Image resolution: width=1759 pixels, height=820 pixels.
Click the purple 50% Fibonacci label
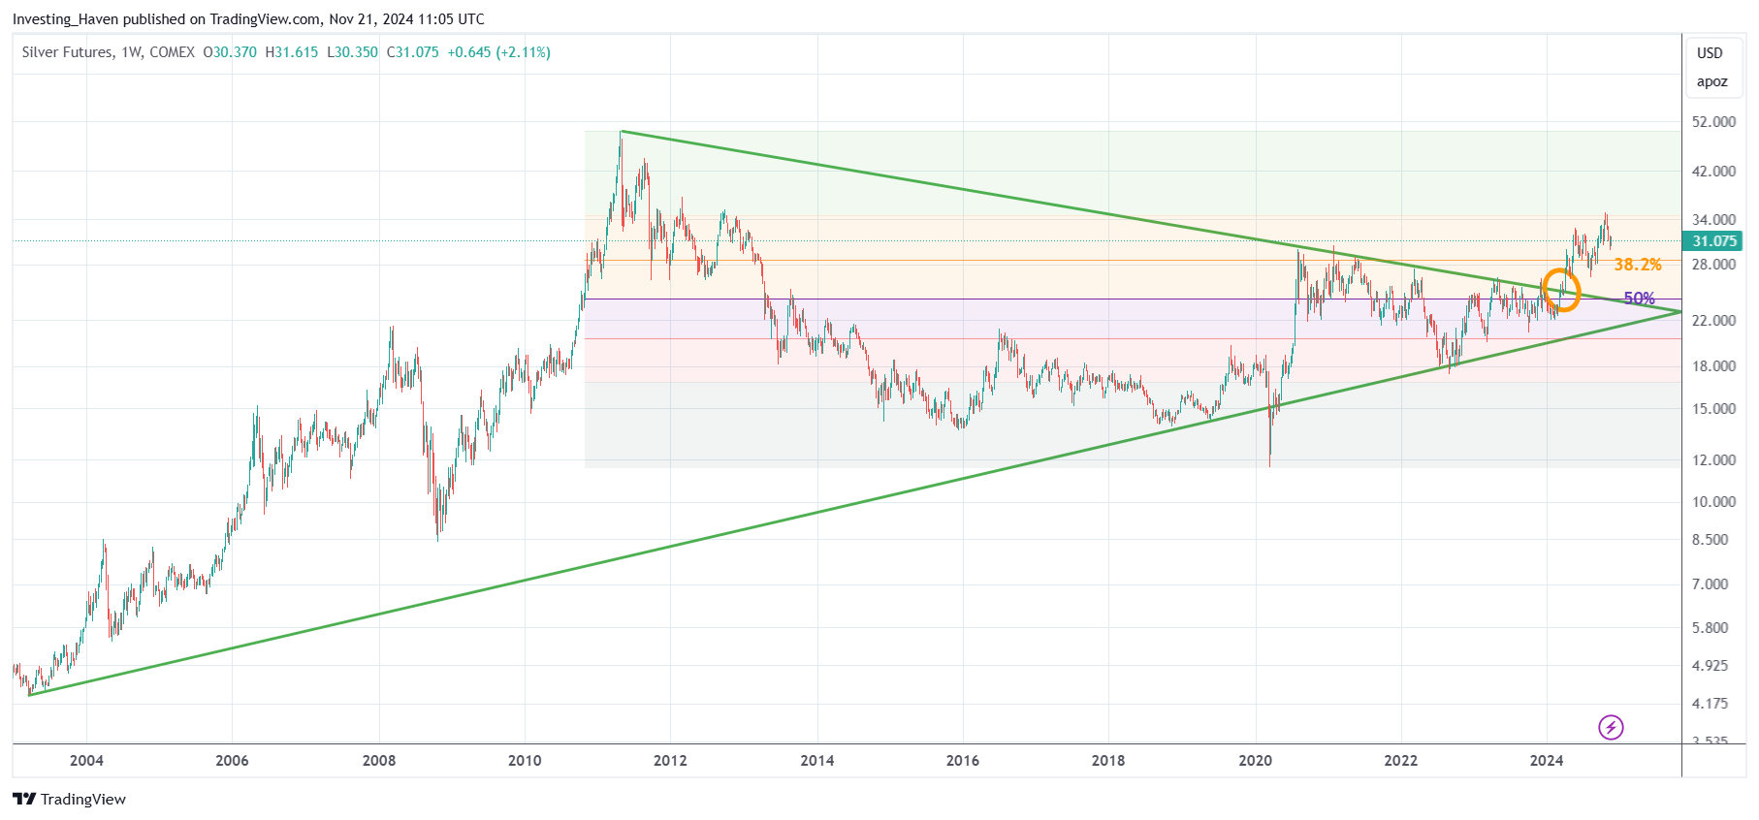[1639, 299]
